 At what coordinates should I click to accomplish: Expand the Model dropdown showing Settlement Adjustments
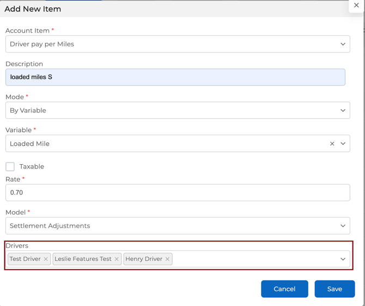pos(178,226)
